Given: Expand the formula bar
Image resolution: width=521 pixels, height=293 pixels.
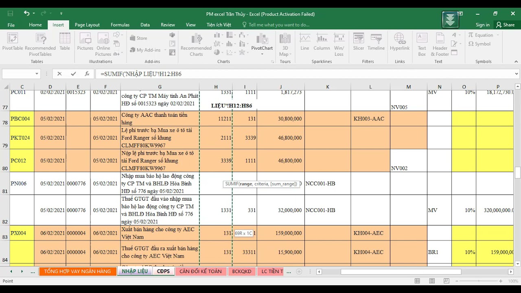Looking at the screenshot, I should (x=517, y=74).
